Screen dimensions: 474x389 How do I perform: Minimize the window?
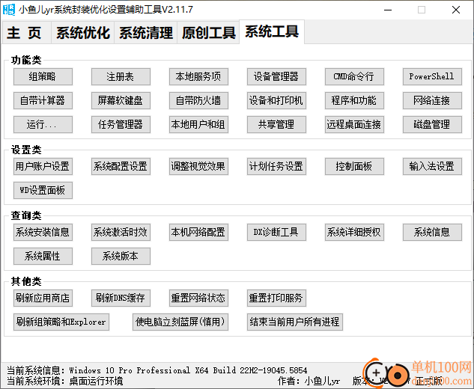(388, 10)
